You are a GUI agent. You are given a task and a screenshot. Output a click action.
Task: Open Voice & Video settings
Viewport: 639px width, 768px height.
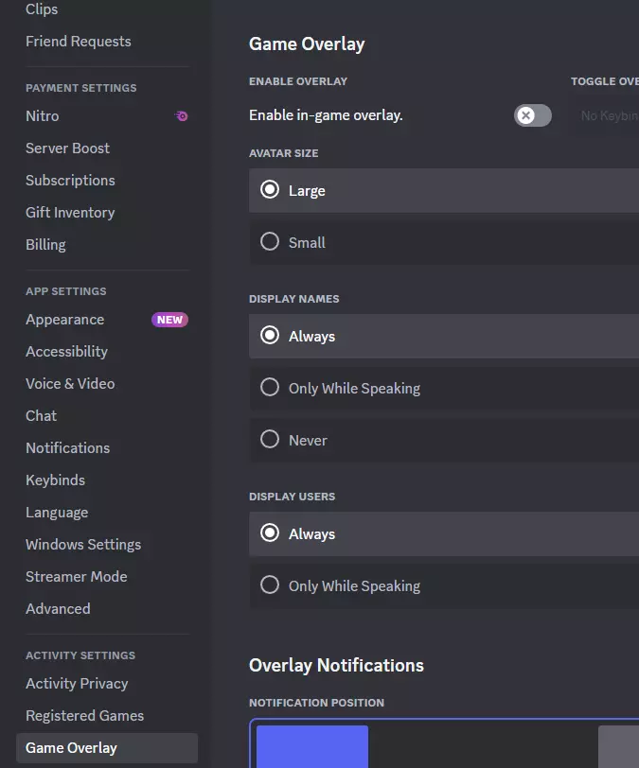point(70,384)
